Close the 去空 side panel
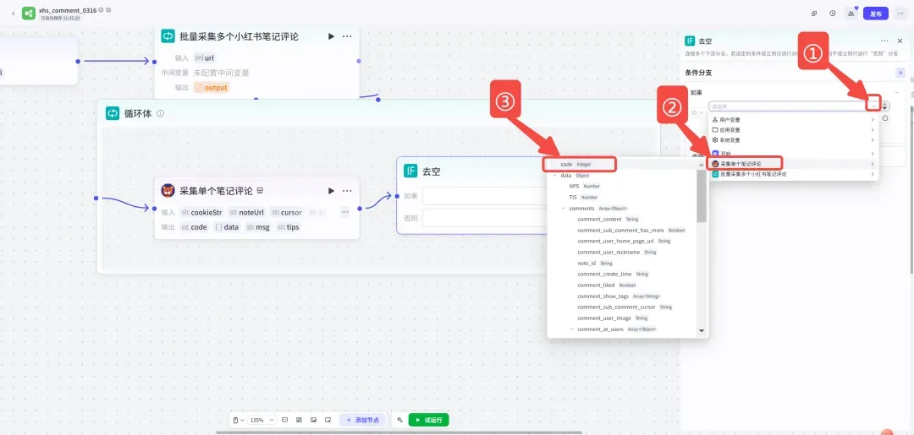 (900, 41)
